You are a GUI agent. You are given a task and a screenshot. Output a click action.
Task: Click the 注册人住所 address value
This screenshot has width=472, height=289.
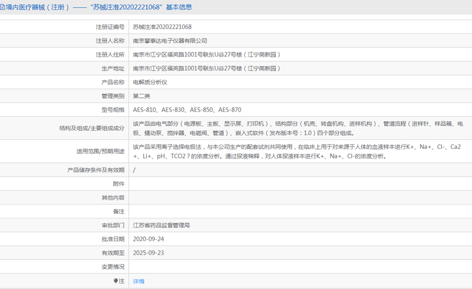click(207, 54)
